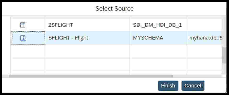Screen dimensions: 229x95
Task: Click Finish to confirm source
Action: click(168, 86)
